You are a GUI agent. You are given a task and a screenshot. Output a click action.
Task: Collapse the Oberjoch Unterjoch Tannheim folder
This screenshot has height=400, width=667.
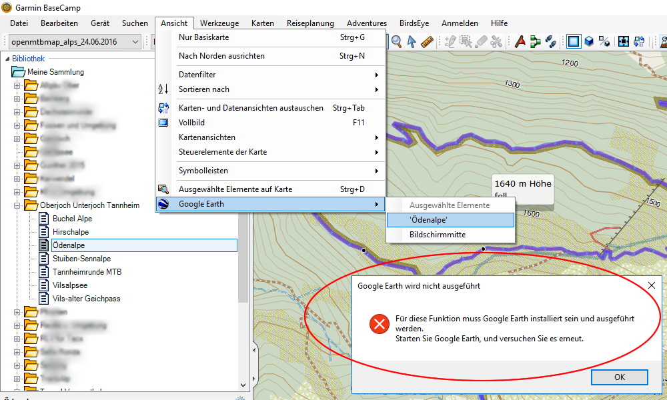pos(17,205)
